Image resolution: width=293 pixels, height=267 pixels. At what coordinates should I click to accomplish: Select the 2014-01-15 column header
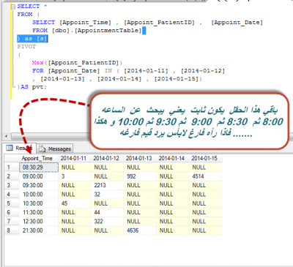(x=205, y=159)
